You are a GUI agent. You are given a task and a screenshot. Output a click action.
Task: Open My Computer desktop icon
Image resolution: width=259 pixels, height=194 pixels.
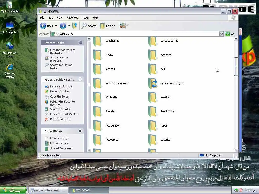[10, 28]
